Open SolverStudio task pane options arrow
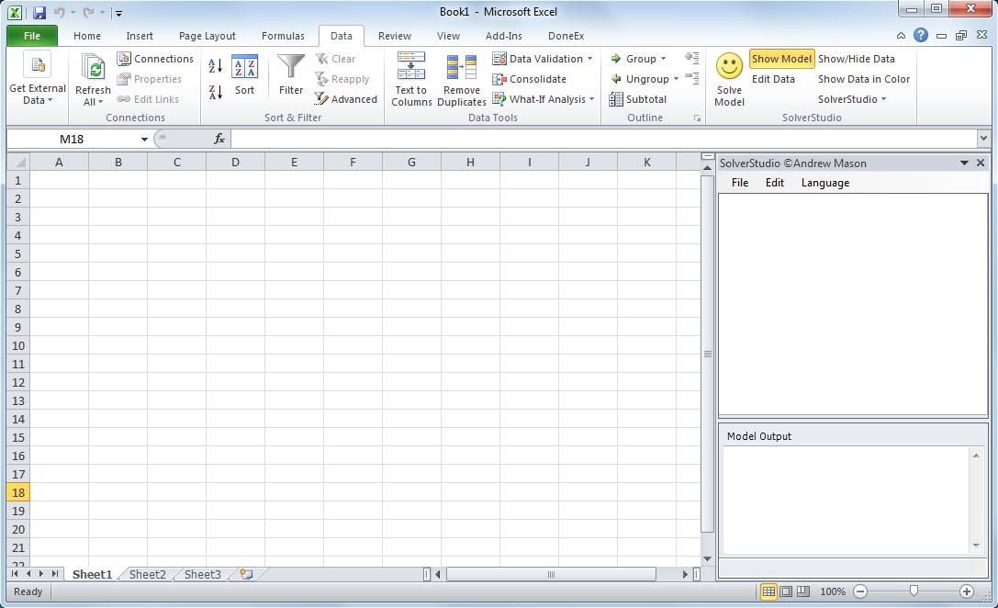998x608 pixels. [964, 163]
